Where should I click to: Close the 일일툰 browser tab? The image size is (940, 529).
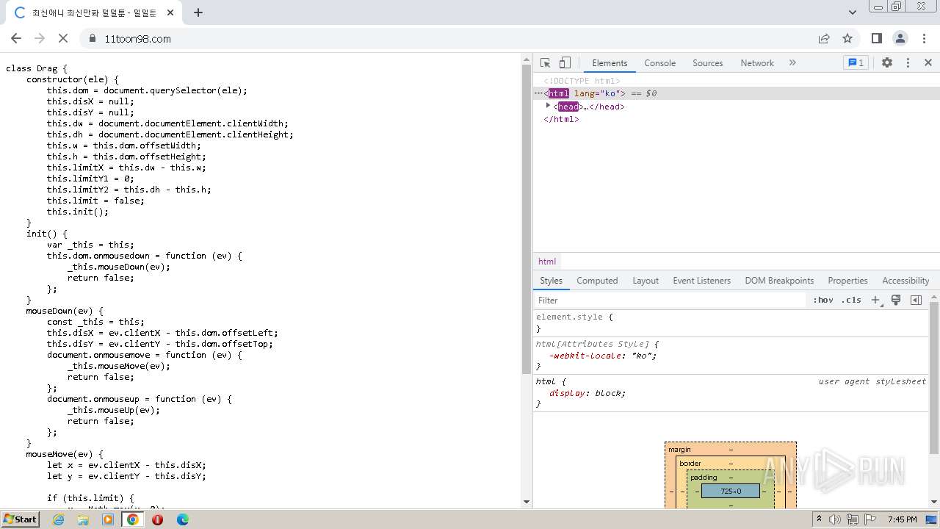point(170,12)
